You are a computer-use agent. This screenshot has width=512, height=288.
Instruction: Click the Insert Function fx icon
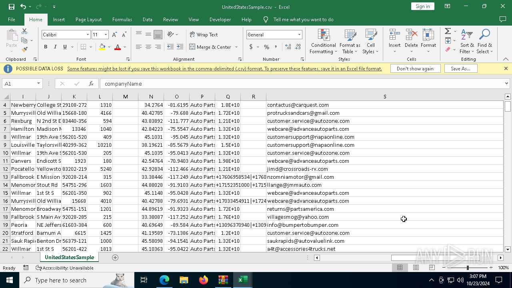(x=91, y=84)
